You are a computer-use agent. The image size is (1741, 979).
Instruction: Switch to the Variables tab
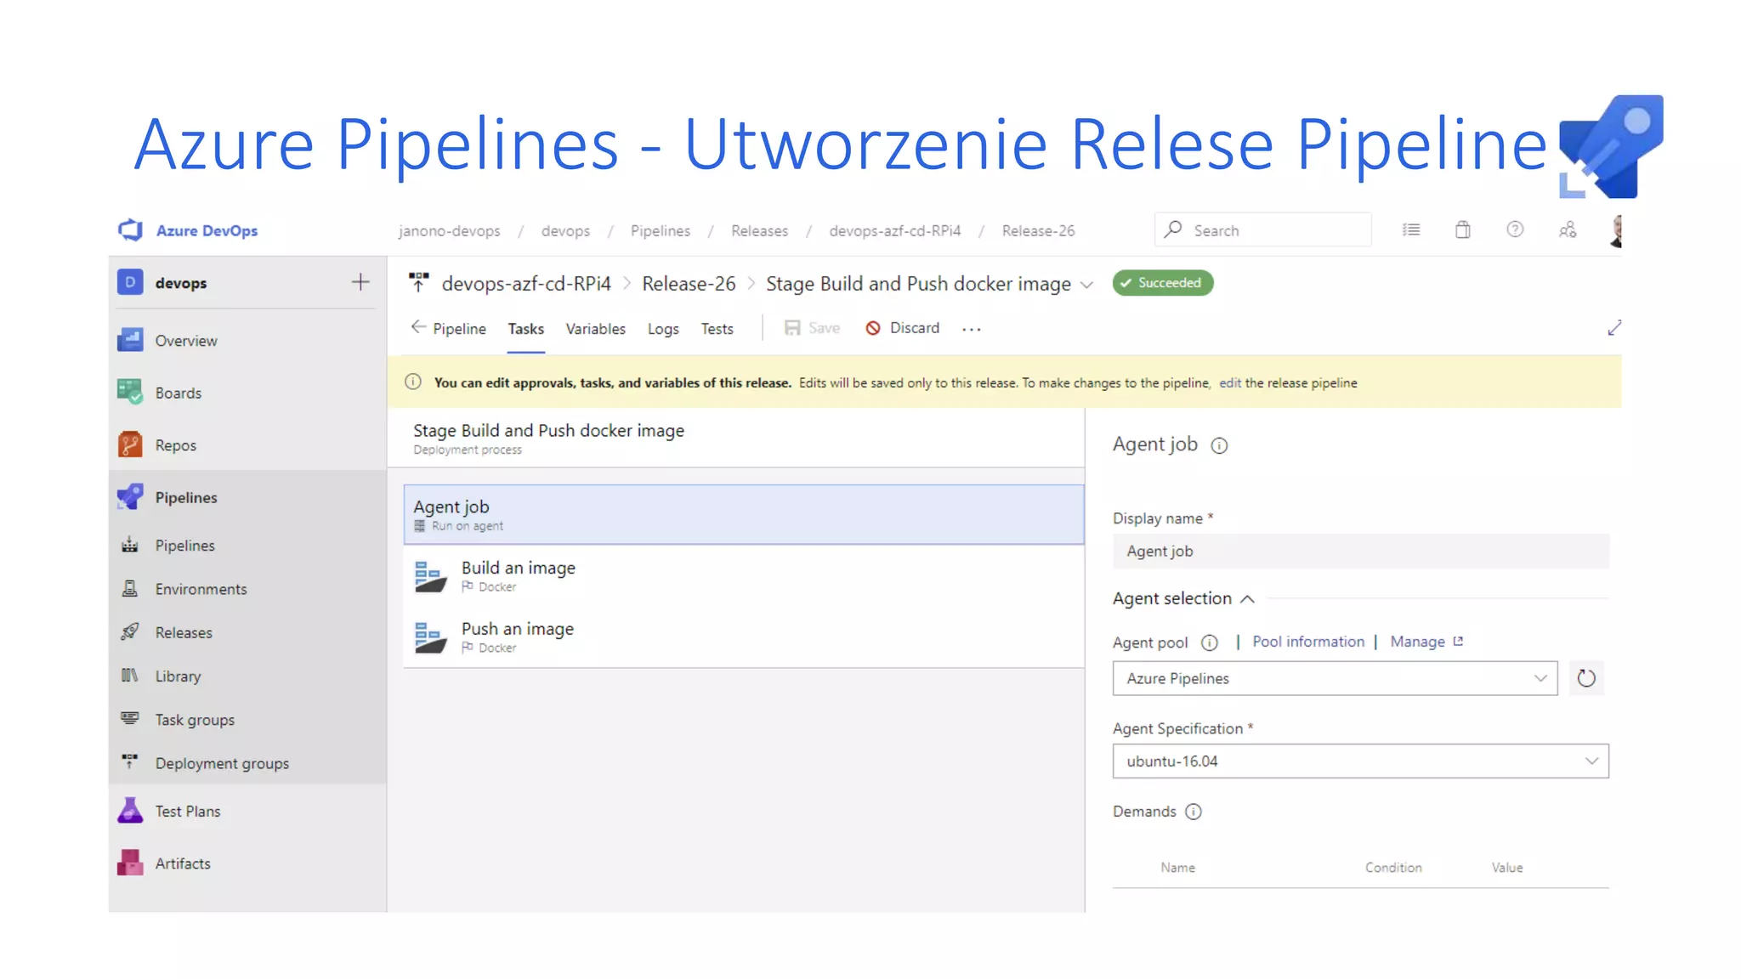[595, 329]
